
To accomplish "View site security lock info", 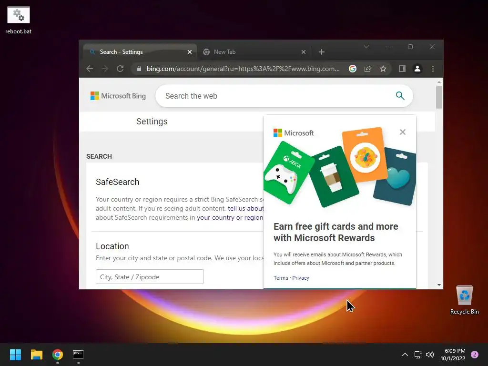I will point(139,69).
